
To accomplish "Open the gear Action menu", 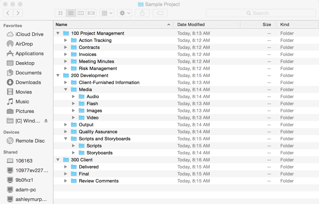I will coord(124,13).
